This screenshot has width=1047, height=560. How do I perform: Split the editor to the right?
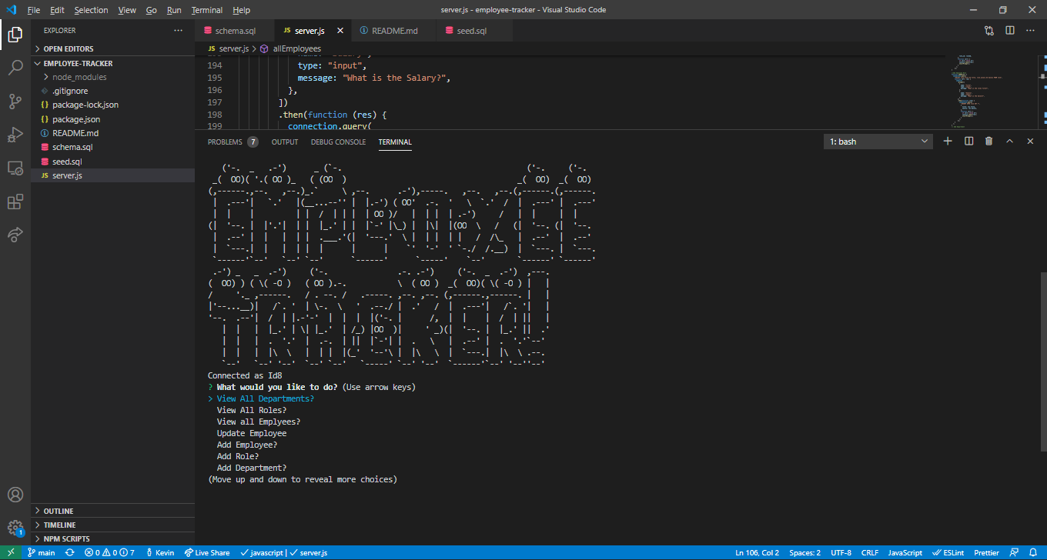pyautogui.click(x=1009, y=31)
